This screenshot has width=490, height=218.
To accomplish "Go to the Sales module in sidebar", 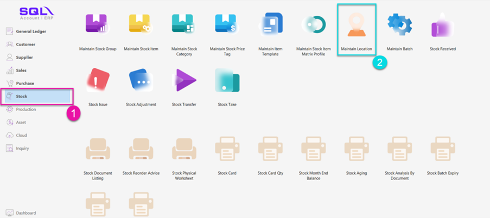I will point(21,70).
